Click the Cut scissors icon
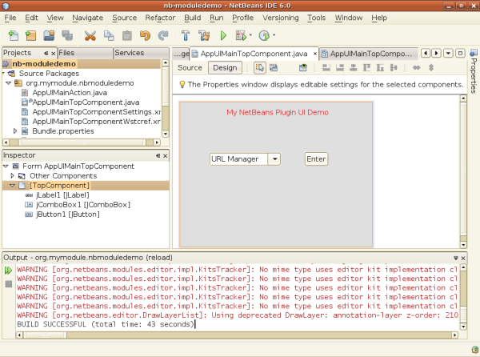 pyautogui.click(x=90, y=35)
